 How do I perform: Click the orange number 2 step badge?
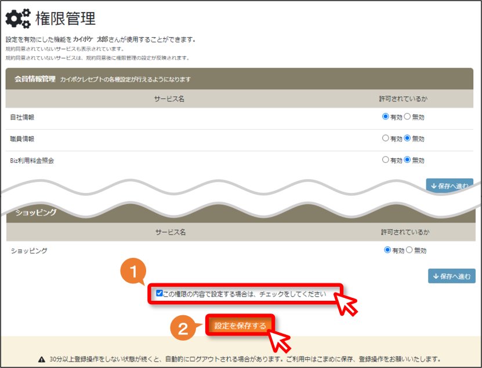[183, 328]
